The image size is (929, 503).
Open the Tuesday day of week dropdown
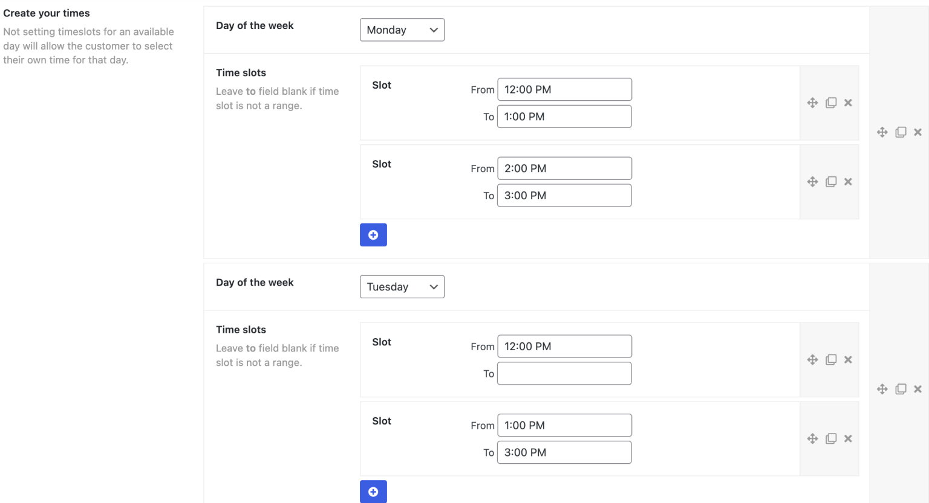click(402, 287)
